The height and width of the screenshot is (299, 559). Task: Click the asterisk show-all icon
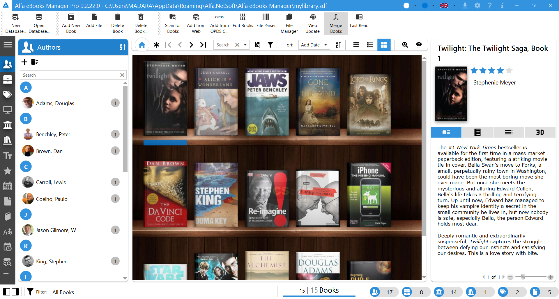point(156,45)
